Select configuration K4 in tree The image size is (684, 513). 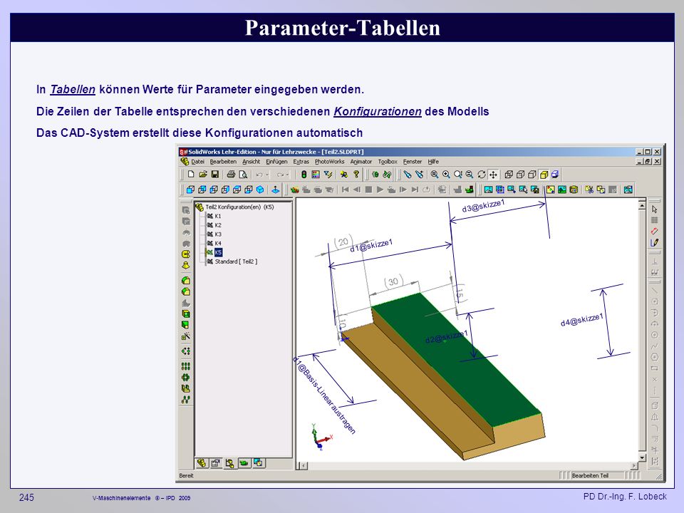[218, 244]
